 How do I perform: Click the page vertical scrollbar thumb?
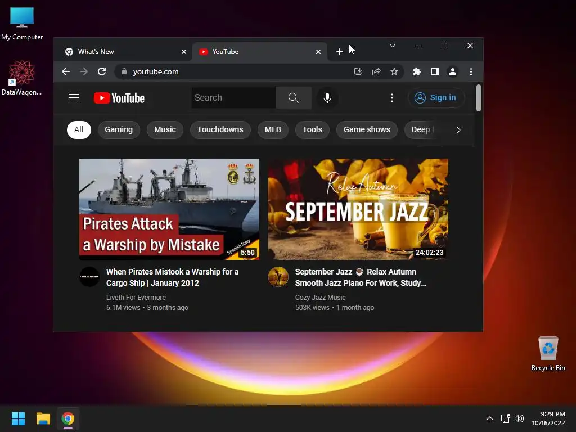point(478,98)
